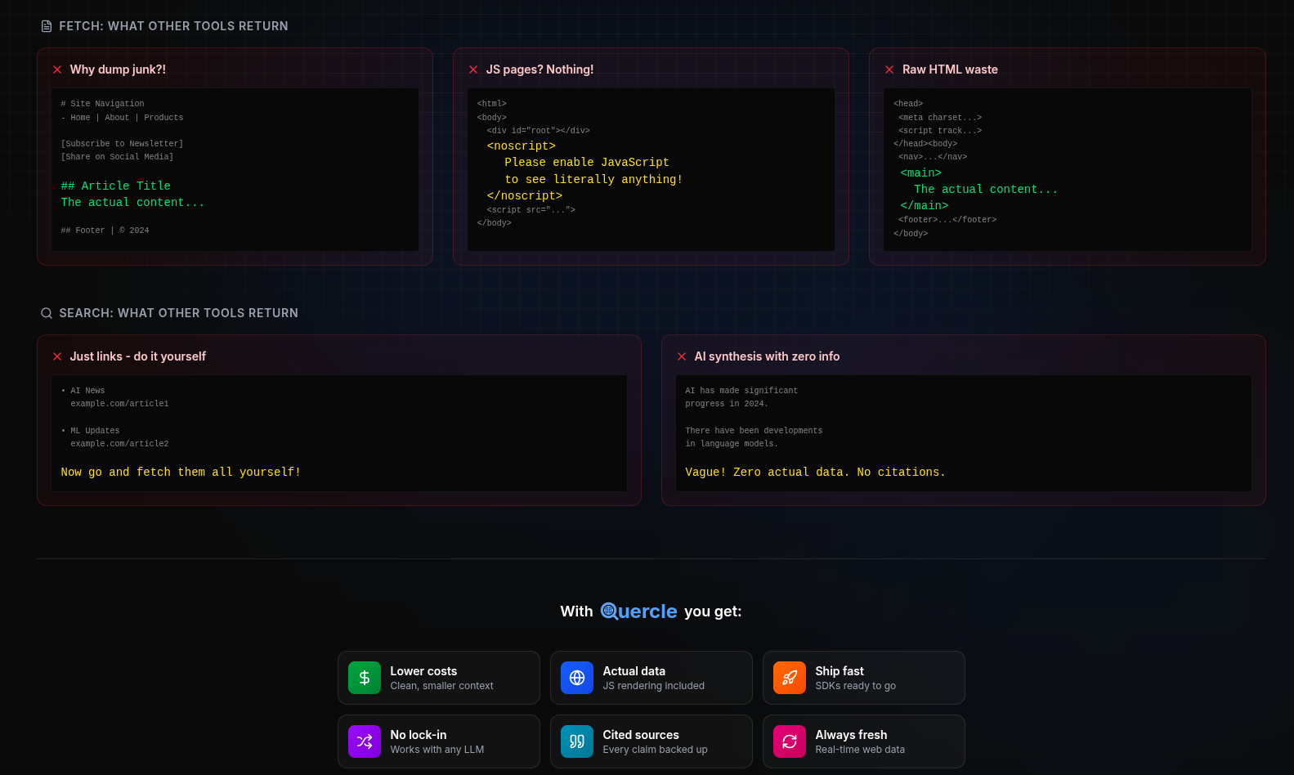This screenshot has width=1294, height=775.
Task: Click 'JS rendering included' subtitle
Action: [653, 686]
